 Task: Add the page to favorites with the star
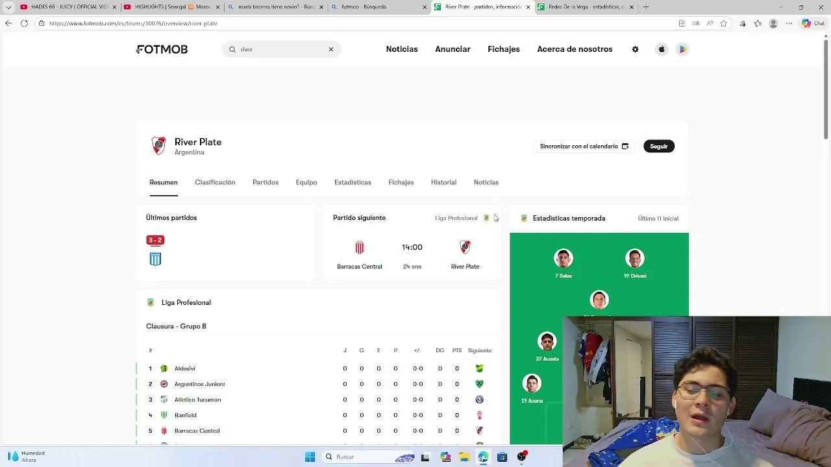pyautogui.click(x=724, y=23)
